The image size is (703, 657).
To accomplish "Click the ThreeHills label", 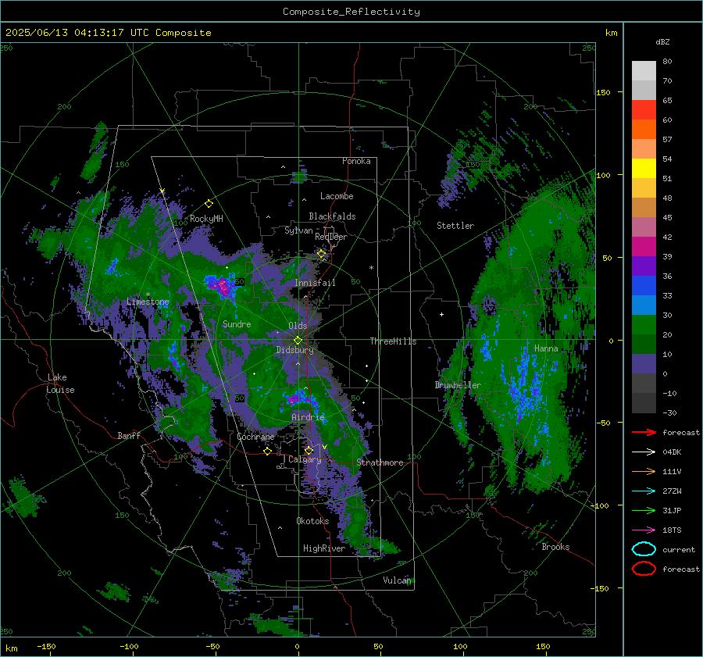I will coord(393,341).
